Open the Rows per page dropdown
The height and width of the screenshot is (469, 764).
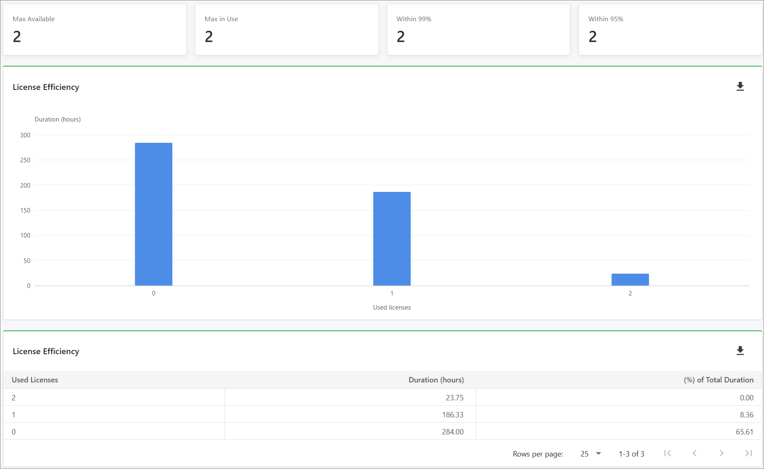click(x=591, y=454)
